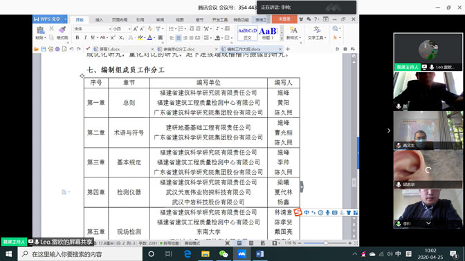Screen dimensions: 465x261
Task: Open the New Style dropdown
Action: click(293, 37)
